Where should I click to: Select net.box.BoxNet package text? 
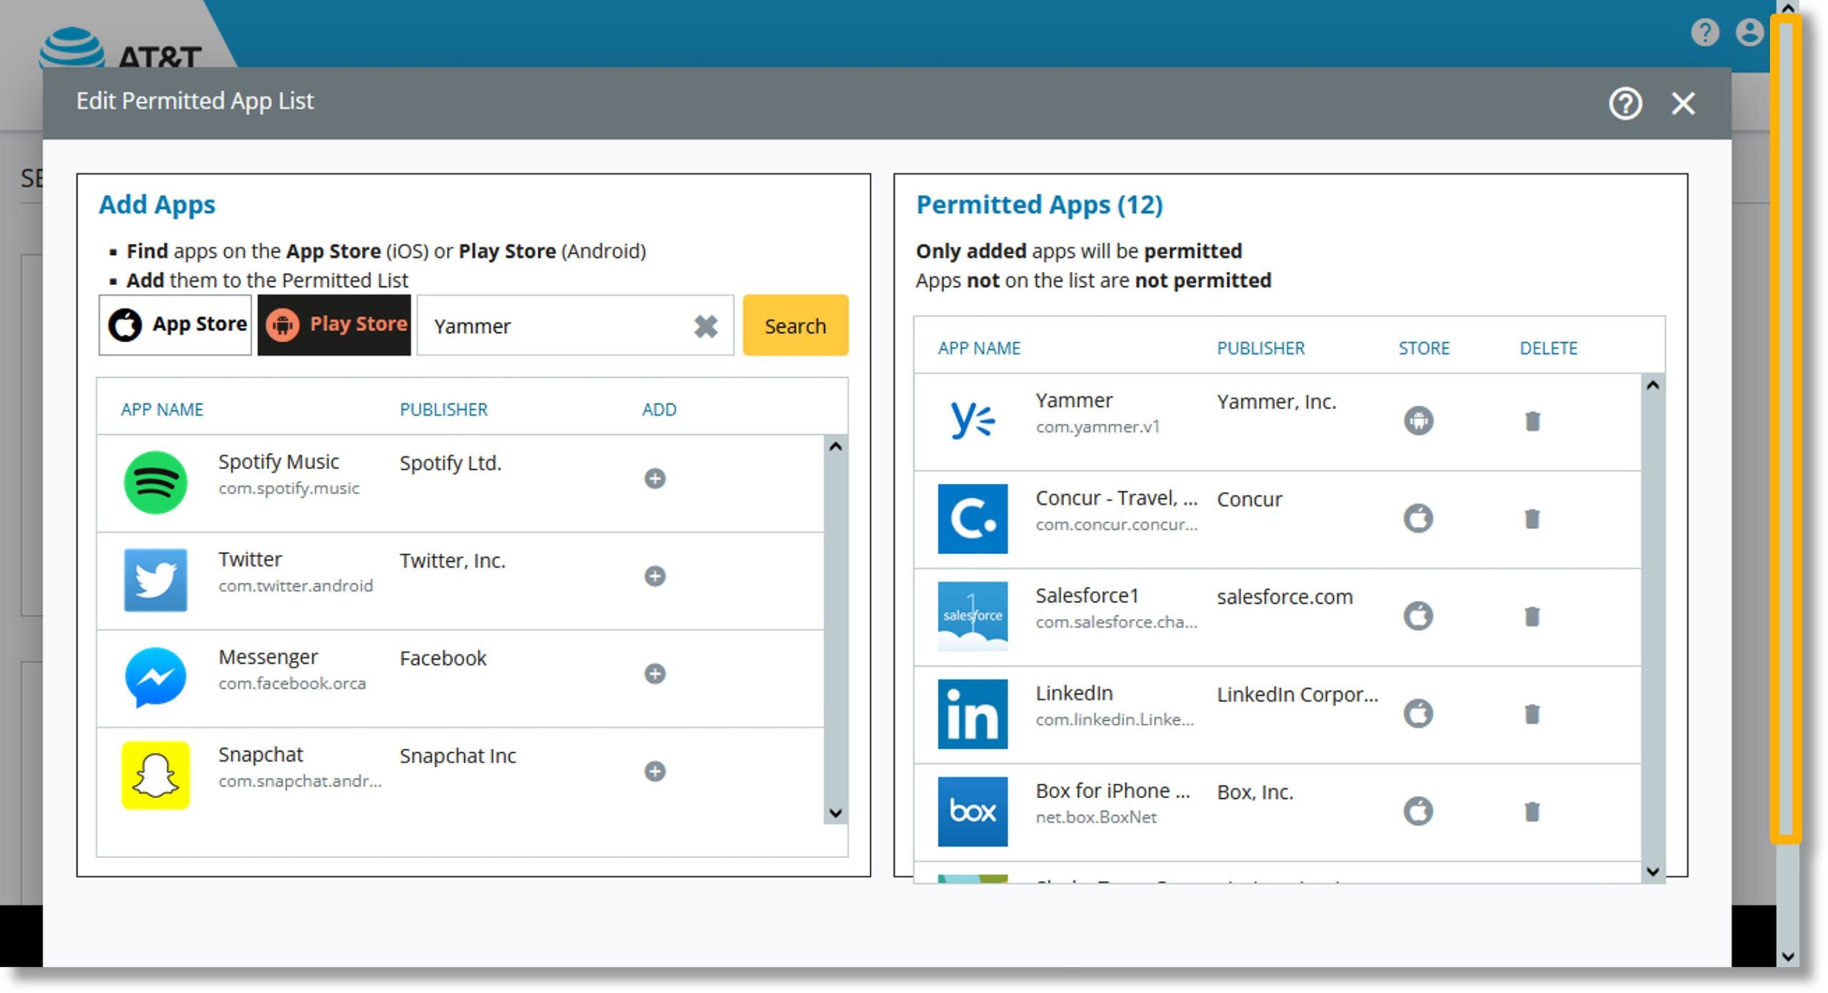click(1096, 817)
